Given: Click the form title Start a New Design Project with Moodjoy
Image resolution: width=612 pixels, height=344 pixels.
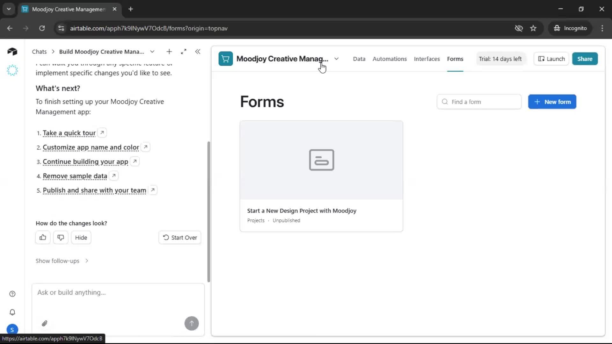Looking at the screenshot, I should pyautogui.click(x=302, y=211).
